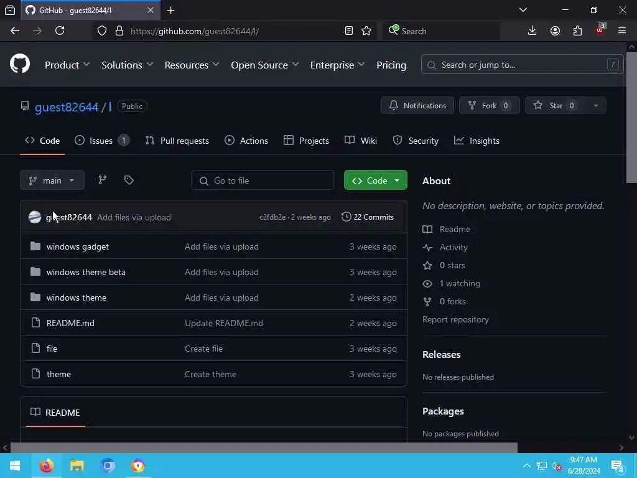Viewport: 637px width, 478px height.
Task: Expand the Enterprise menu
Action: 337,65
